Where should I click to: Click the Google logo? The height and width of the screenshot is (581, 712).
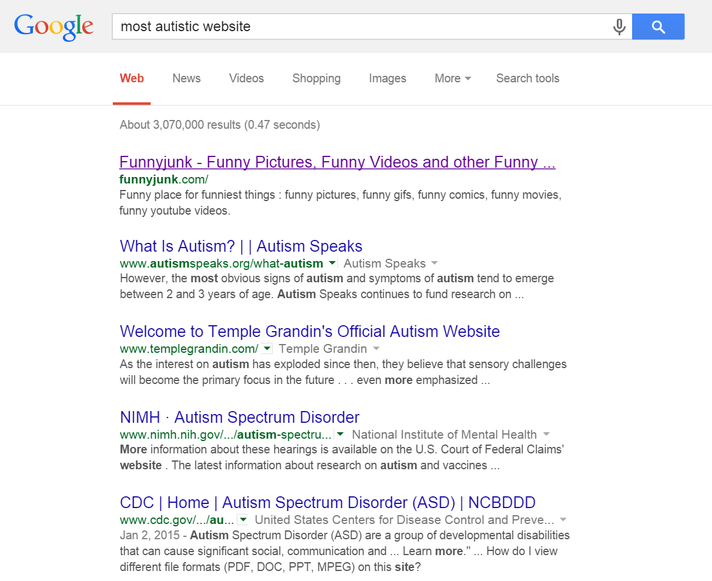coord(53,27)
